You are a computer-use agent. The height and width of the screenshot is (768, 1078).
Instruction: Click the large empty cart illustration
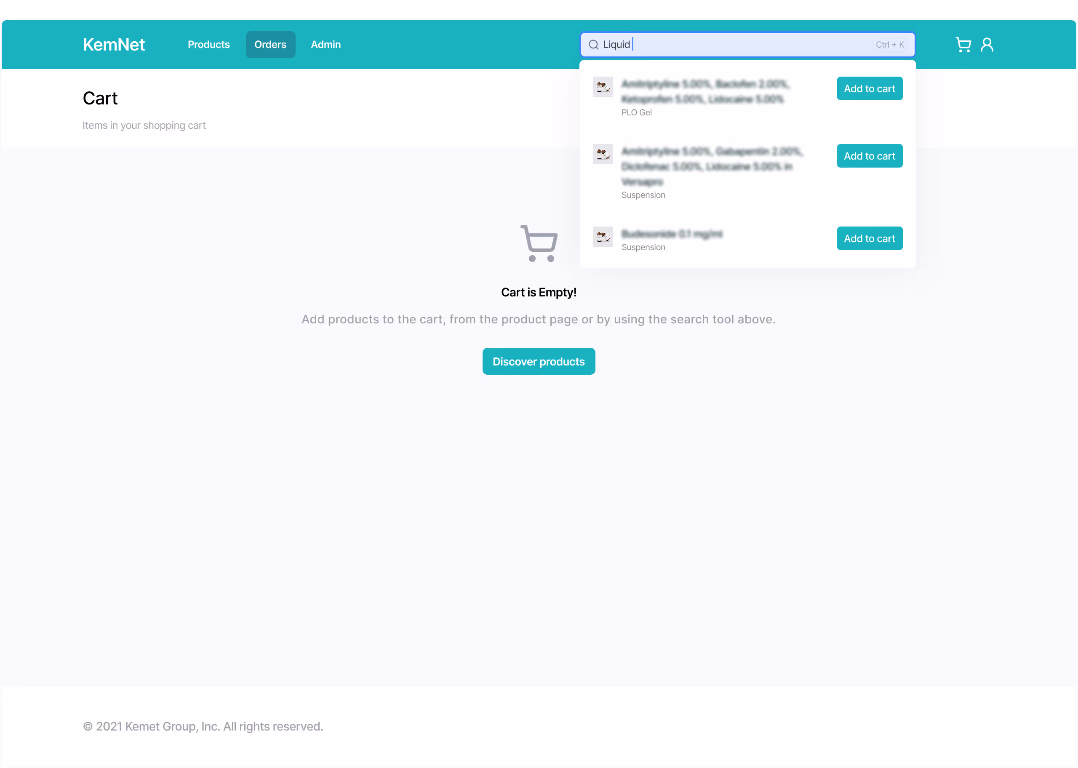click(539, 243)
